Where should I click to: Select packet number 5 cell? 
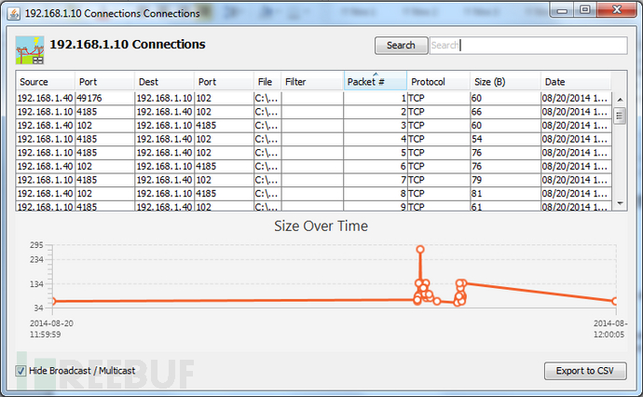[x=375, y=153]
